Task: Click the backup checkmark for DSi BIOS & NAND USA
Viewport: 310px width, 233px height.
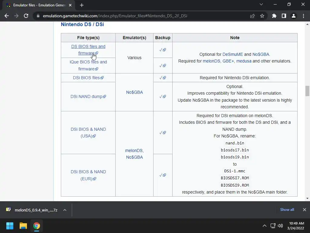Action: coord(163,133)
